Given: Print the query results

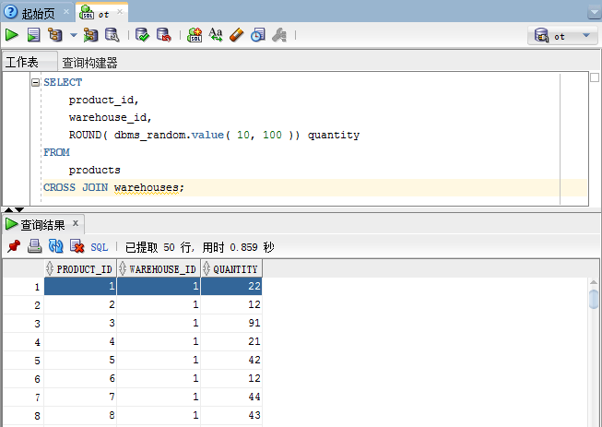Looking at the screenshot, I should (x=34, y=246).
